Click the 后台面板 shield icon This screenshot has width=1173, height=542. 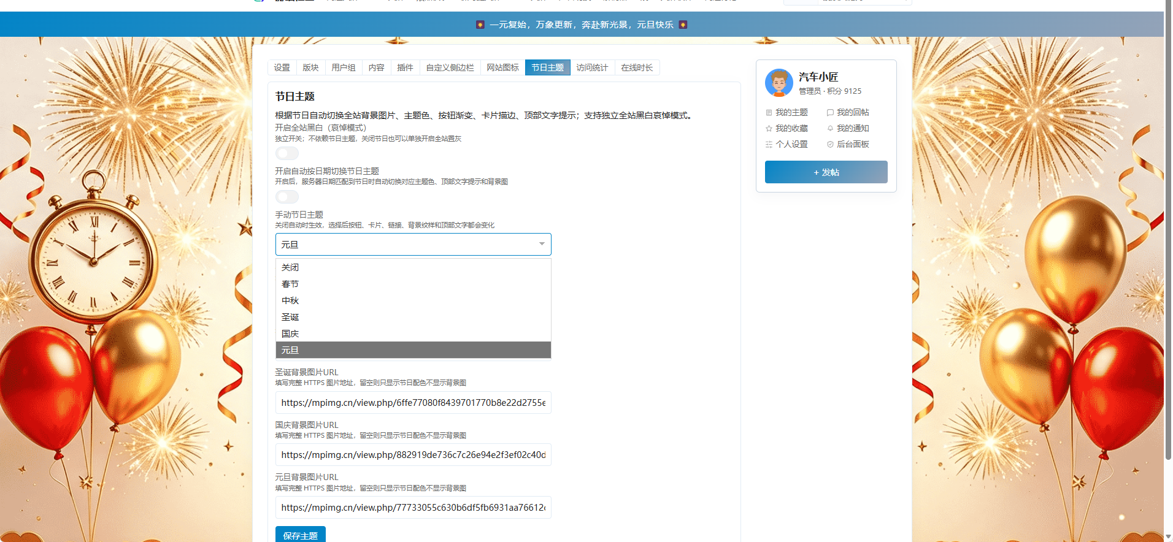830,145
